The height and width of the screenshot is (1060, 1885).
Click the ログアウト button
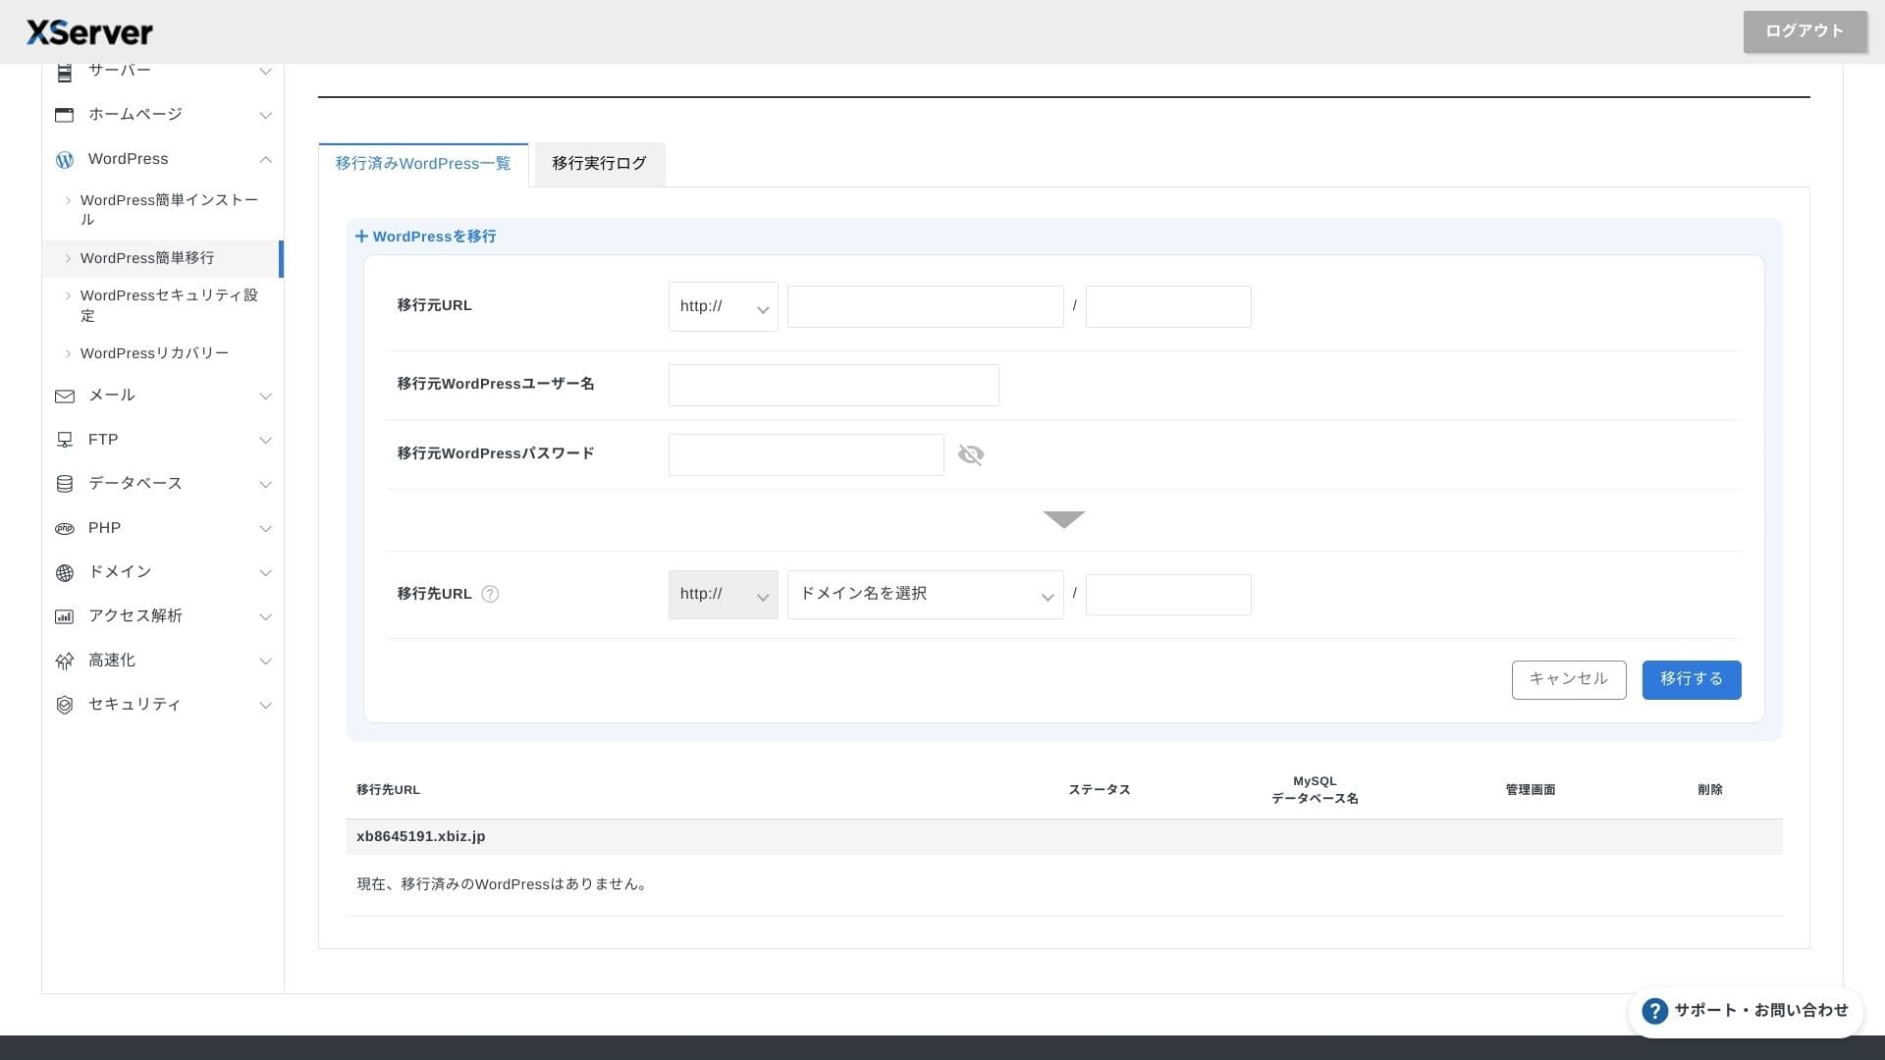[x=1804, y=31]
